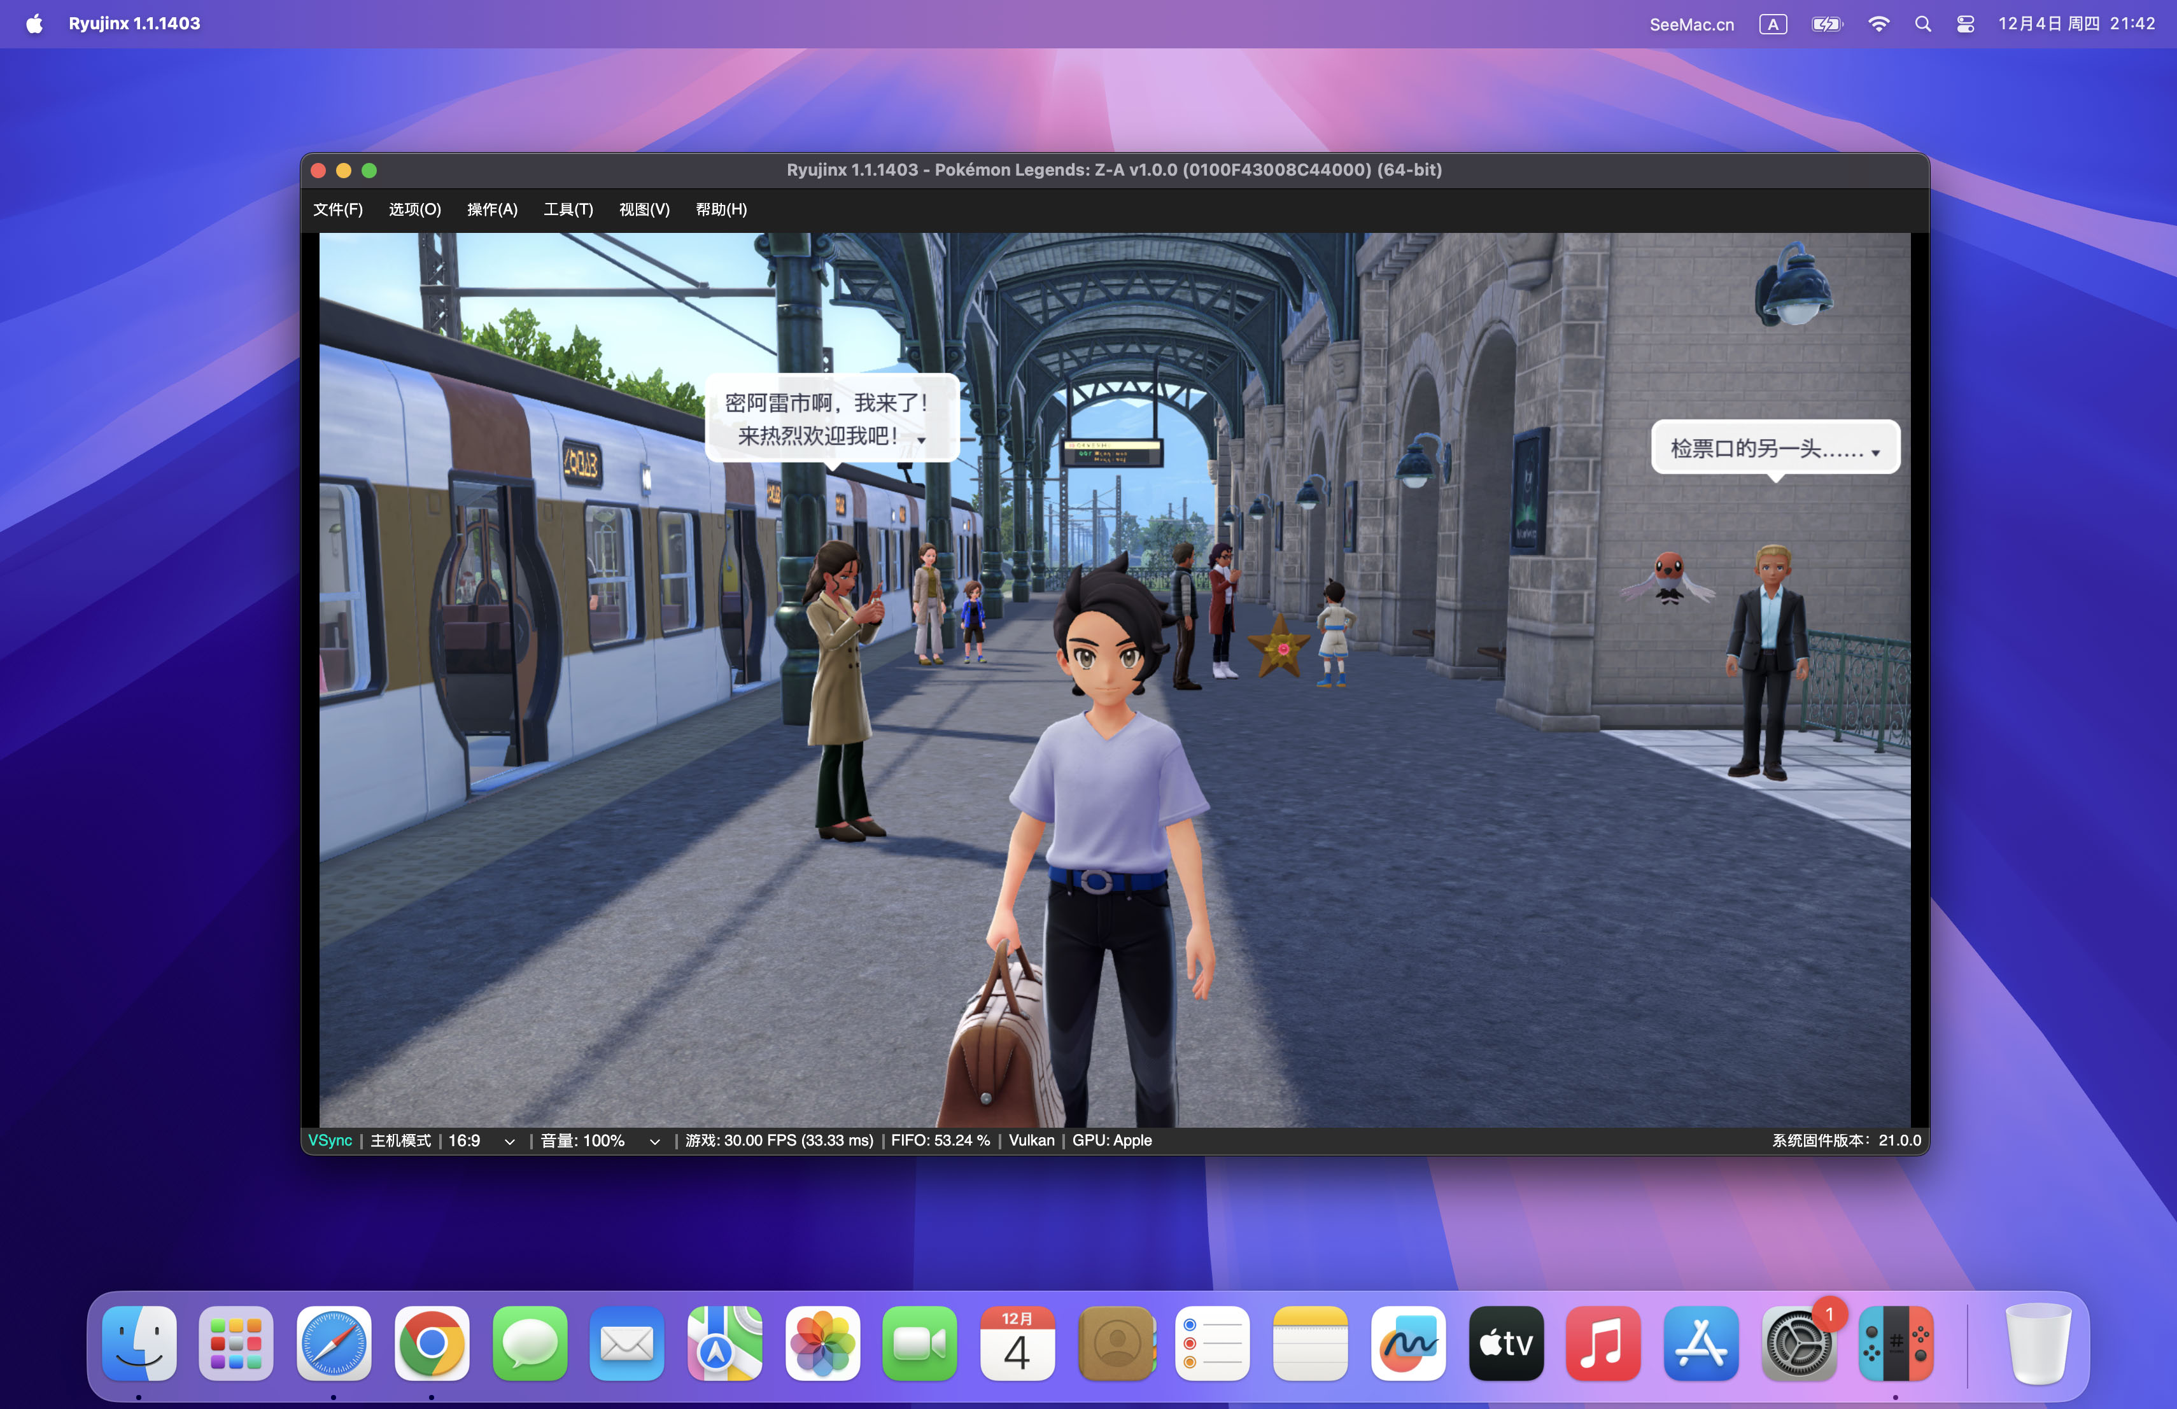Click the Spotlight search icon in menu bar

(1923, 24)
